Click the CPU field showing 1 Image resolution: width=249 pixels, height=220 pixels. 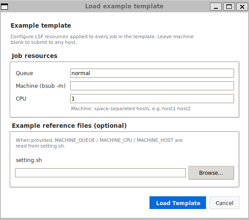tap(152, 99)
